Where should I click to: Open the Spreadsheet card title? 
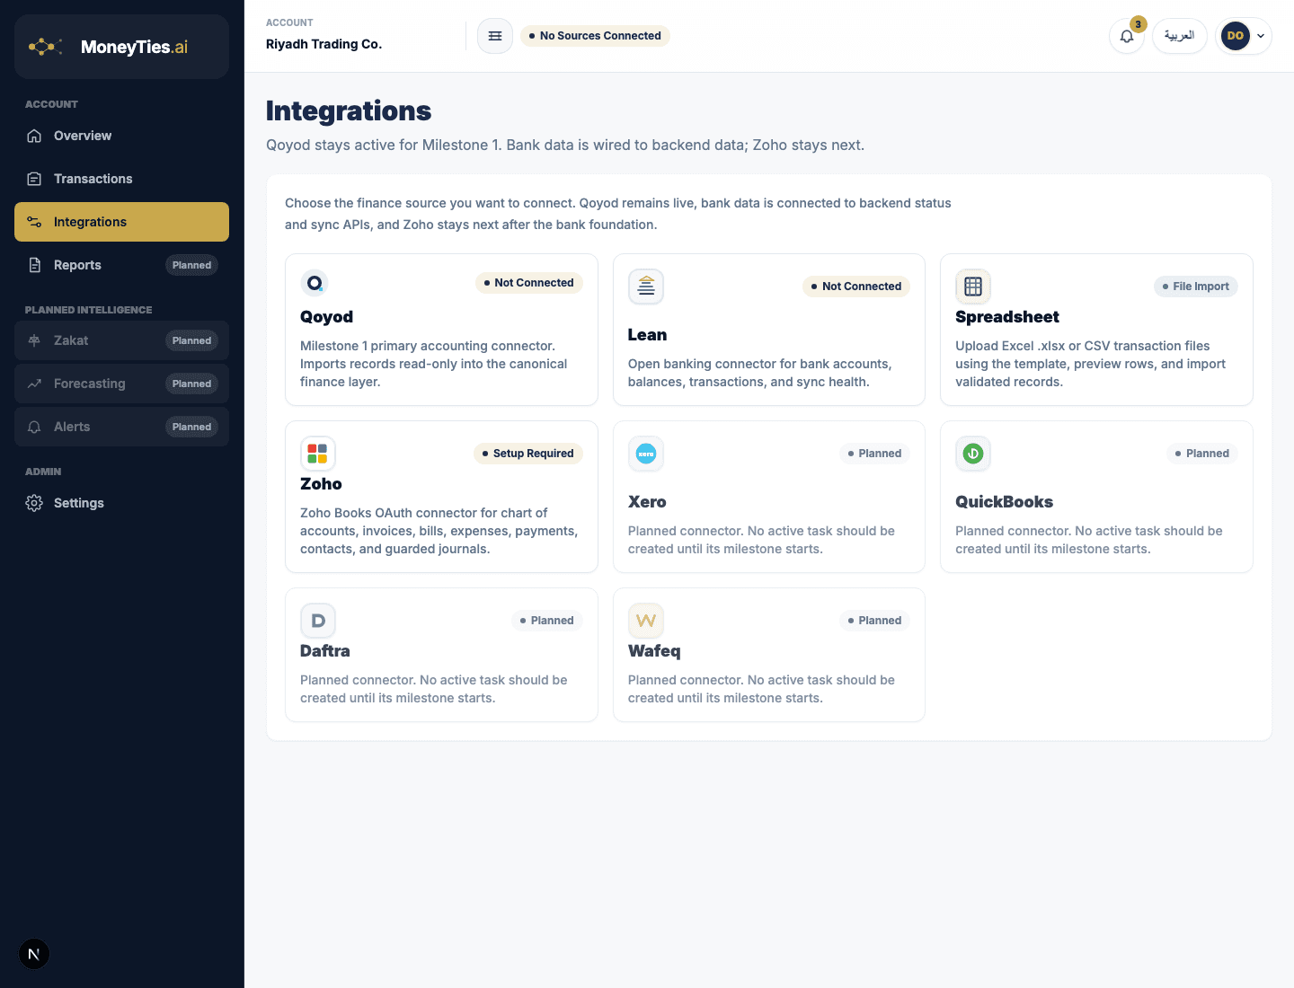[x=1007, y=317]
